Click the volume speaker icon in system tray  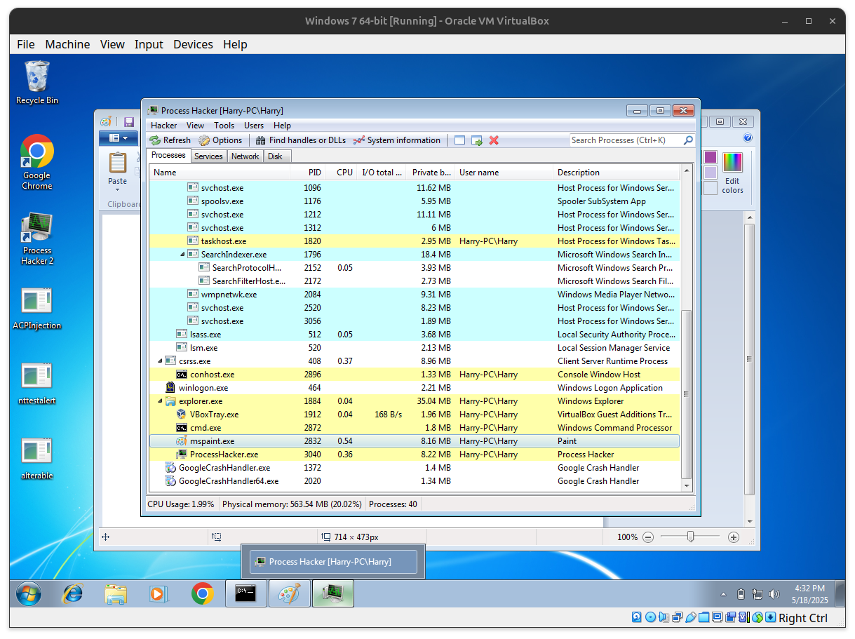click(x=774, y=594)
